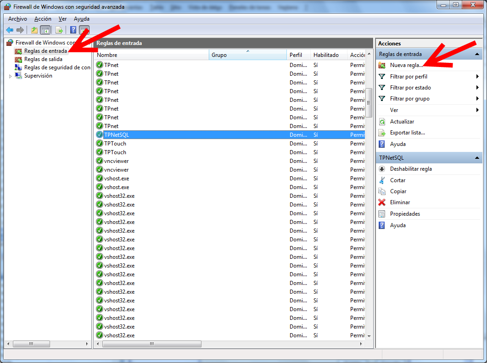Click the vertical scrollbar thumb of rules list
The height and width of the screenshot is (363, 487).
(369, 103)
